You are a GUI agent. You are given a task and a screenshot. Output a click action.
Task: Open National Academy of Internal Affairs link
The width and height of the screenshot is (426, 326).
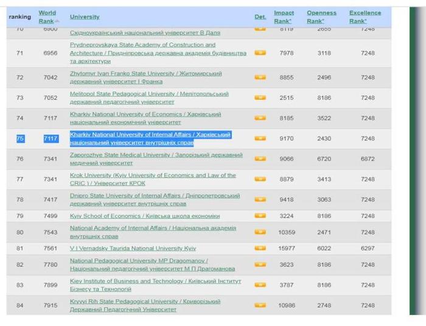pos(153,228)
